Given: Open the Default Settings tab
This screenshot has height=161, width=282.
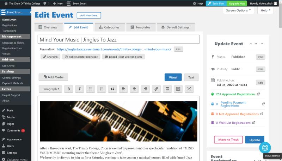Looking at the screenshot, I should (x=175, y=27).
